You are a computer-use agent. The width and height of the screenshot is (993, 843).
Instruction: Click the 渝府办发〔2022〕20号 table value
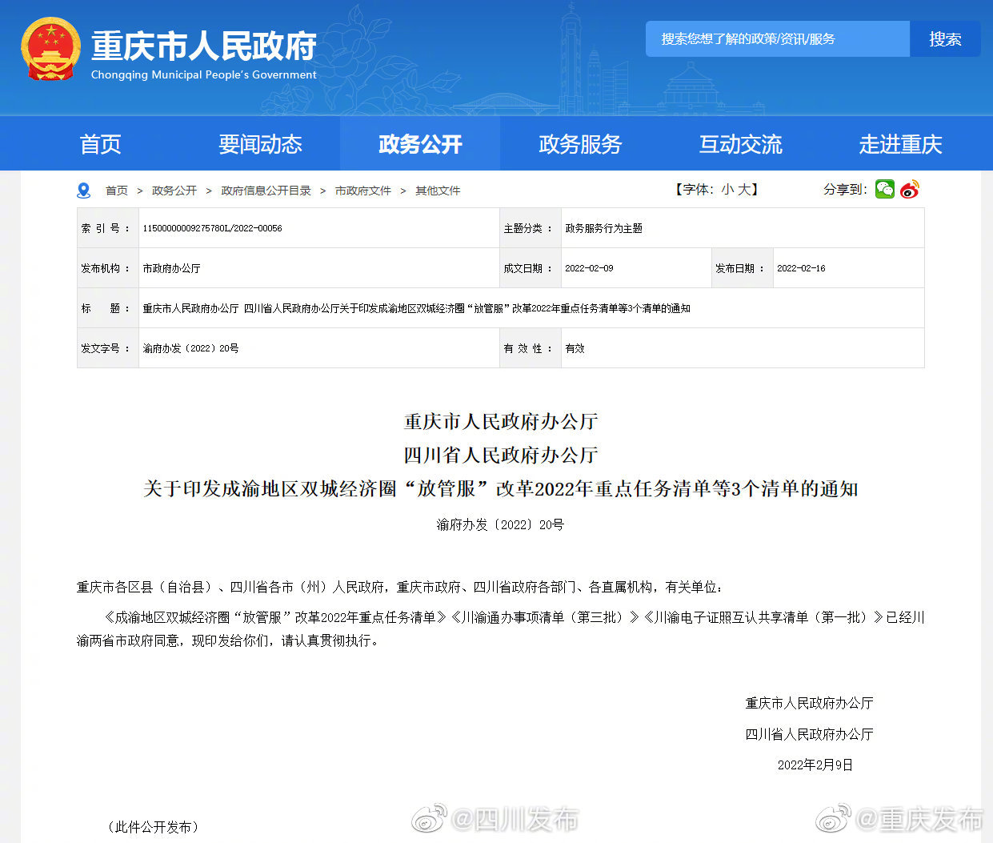pos(190,348)
